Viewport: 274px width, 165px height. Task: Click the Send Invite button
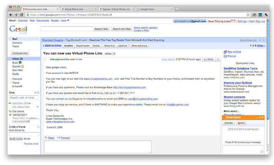tap(16, 139)
